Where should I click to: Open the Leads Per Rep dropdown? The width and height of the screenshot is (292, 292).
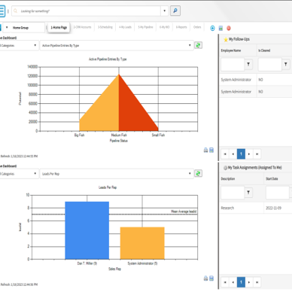point(117,174)
